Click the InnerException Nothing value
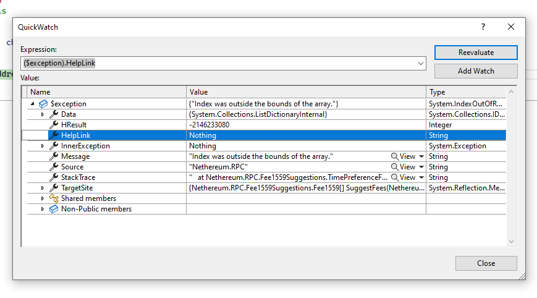This screenshot has width=537, height=298. coord(203,145)
